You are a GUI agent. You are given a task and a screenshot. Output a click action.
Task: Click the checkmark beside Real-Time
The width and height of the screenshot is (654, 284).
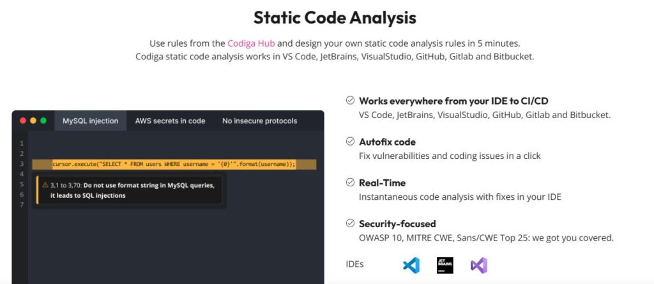point(351,183)
